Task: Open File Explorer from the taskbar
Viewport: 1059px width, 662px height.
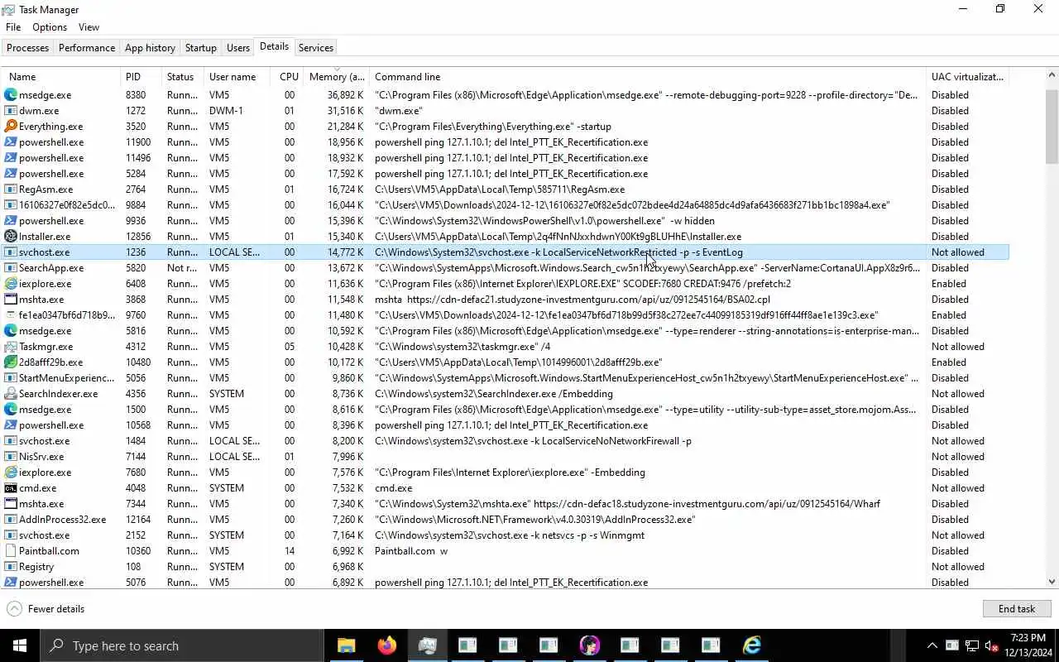Action: 346,645
